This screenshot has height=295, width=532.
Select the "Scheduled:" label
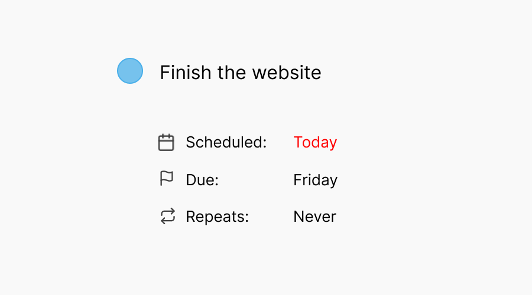(226, 142)
